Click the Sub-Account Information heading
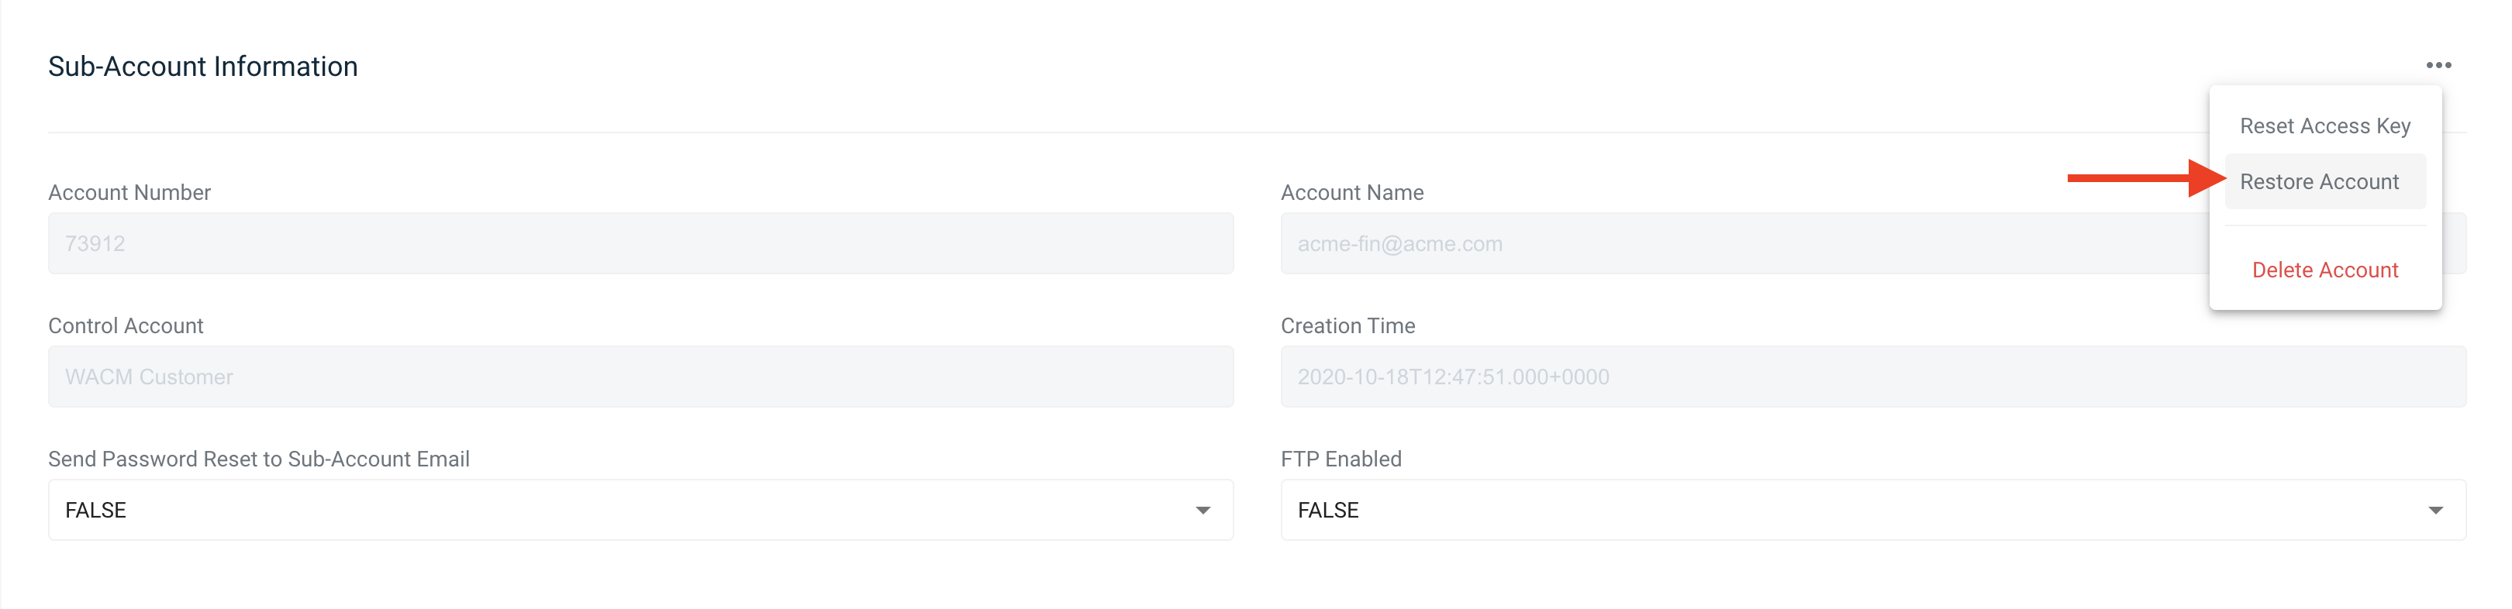 pyautogui.click(x=203, y=67)
